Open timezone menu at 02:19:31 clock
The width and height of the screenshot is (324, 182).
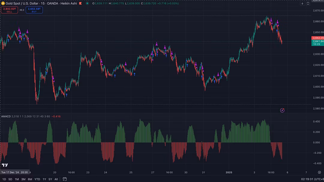click(x=312, y=179)
